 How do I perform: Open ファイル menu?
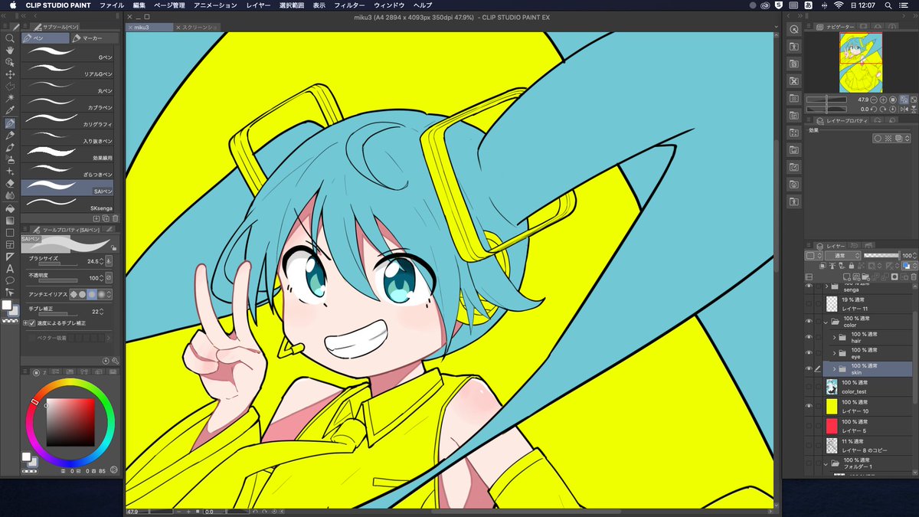(112, 5)
